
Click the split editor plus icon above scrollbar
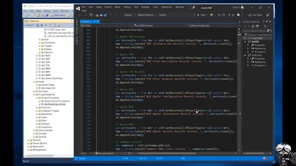239,29
